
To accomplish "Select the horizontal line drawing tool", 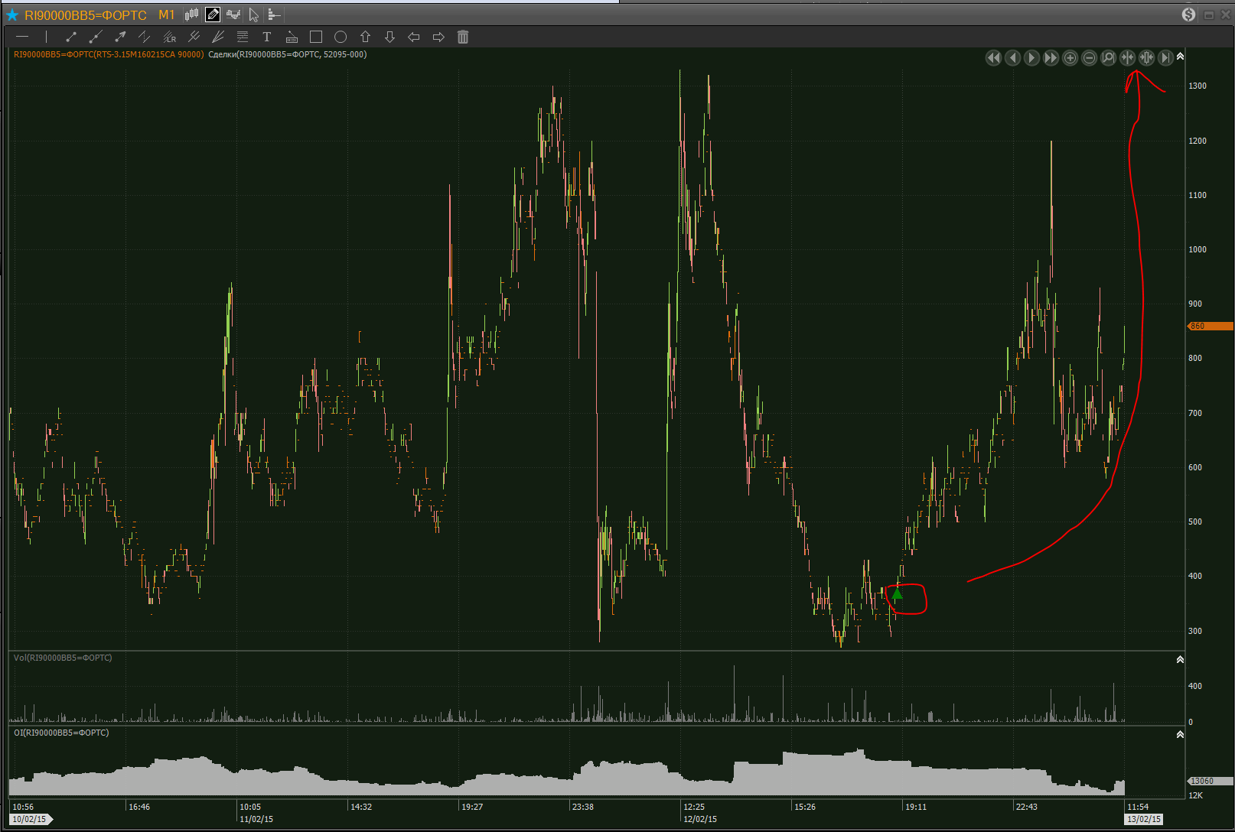I will [22, 37].
